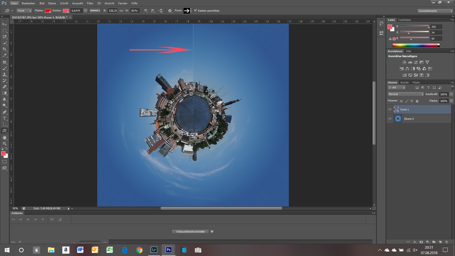Disable the Kanten ausrichten checkbox
This screenshot has width=455, height=256.
(x=196, y=11)
